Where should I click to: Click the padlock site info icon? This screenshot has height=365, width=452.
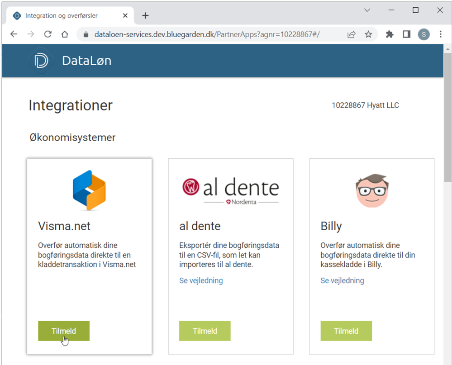coord(86,34)
